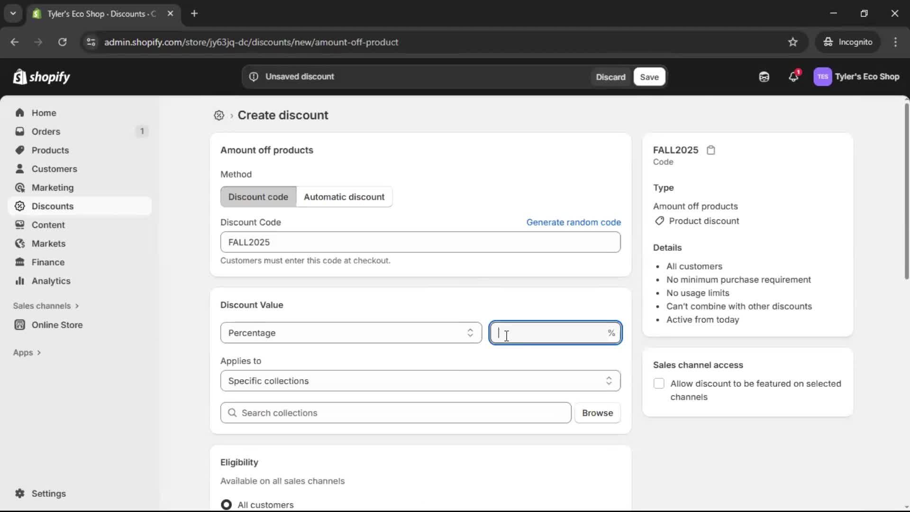Switch method to Automatic discount
The width and height of the screenshot is (910, 512).
(345, 197)
